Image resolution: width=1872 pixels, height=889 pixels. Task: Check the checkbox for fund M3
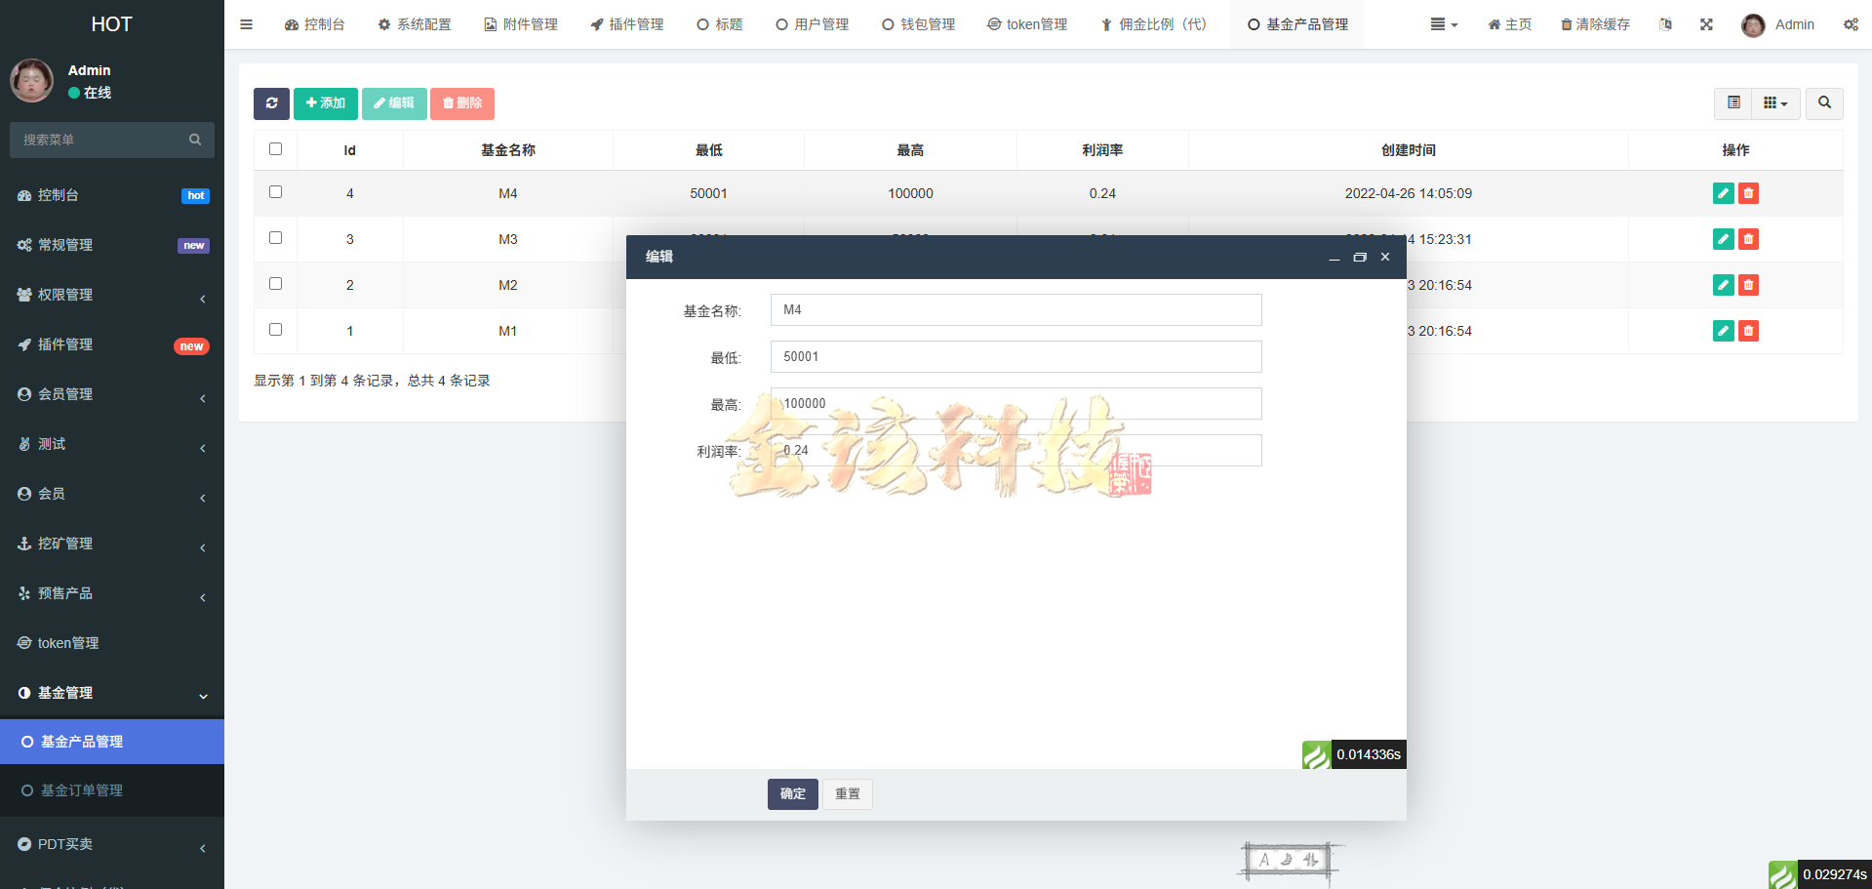tap(275, 238)
